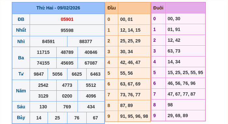Select Đuôi row values 63, 73
The height and width of the screenshot is (124, 228).
point(174,51)
